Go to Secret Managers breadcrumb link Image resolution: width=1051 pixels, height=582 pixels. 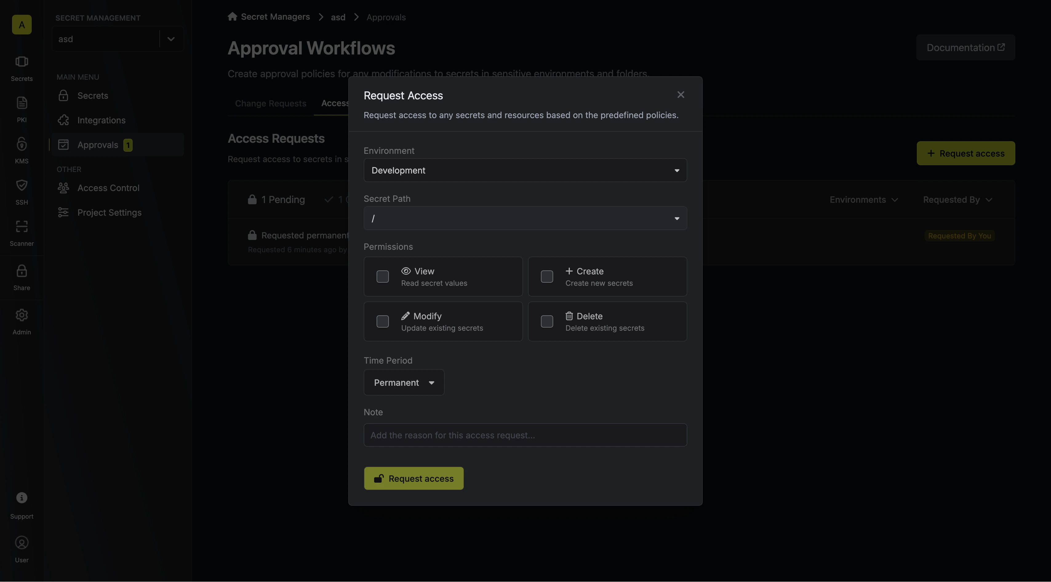tap(275, 17)
